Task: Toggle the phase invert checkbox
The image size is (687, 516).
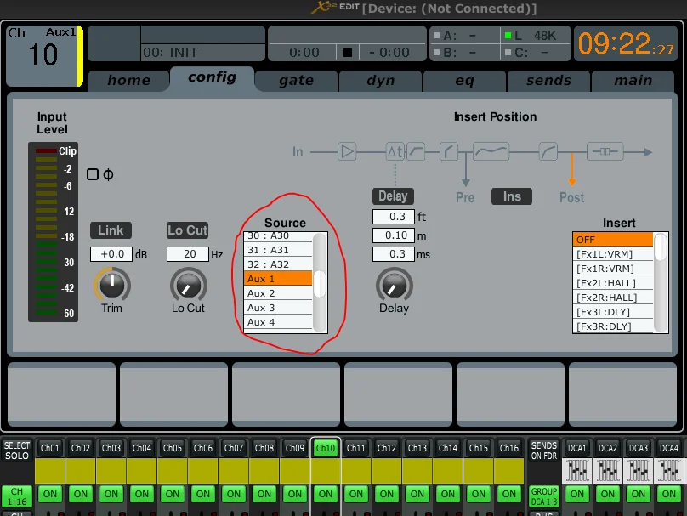Action: 93,174
